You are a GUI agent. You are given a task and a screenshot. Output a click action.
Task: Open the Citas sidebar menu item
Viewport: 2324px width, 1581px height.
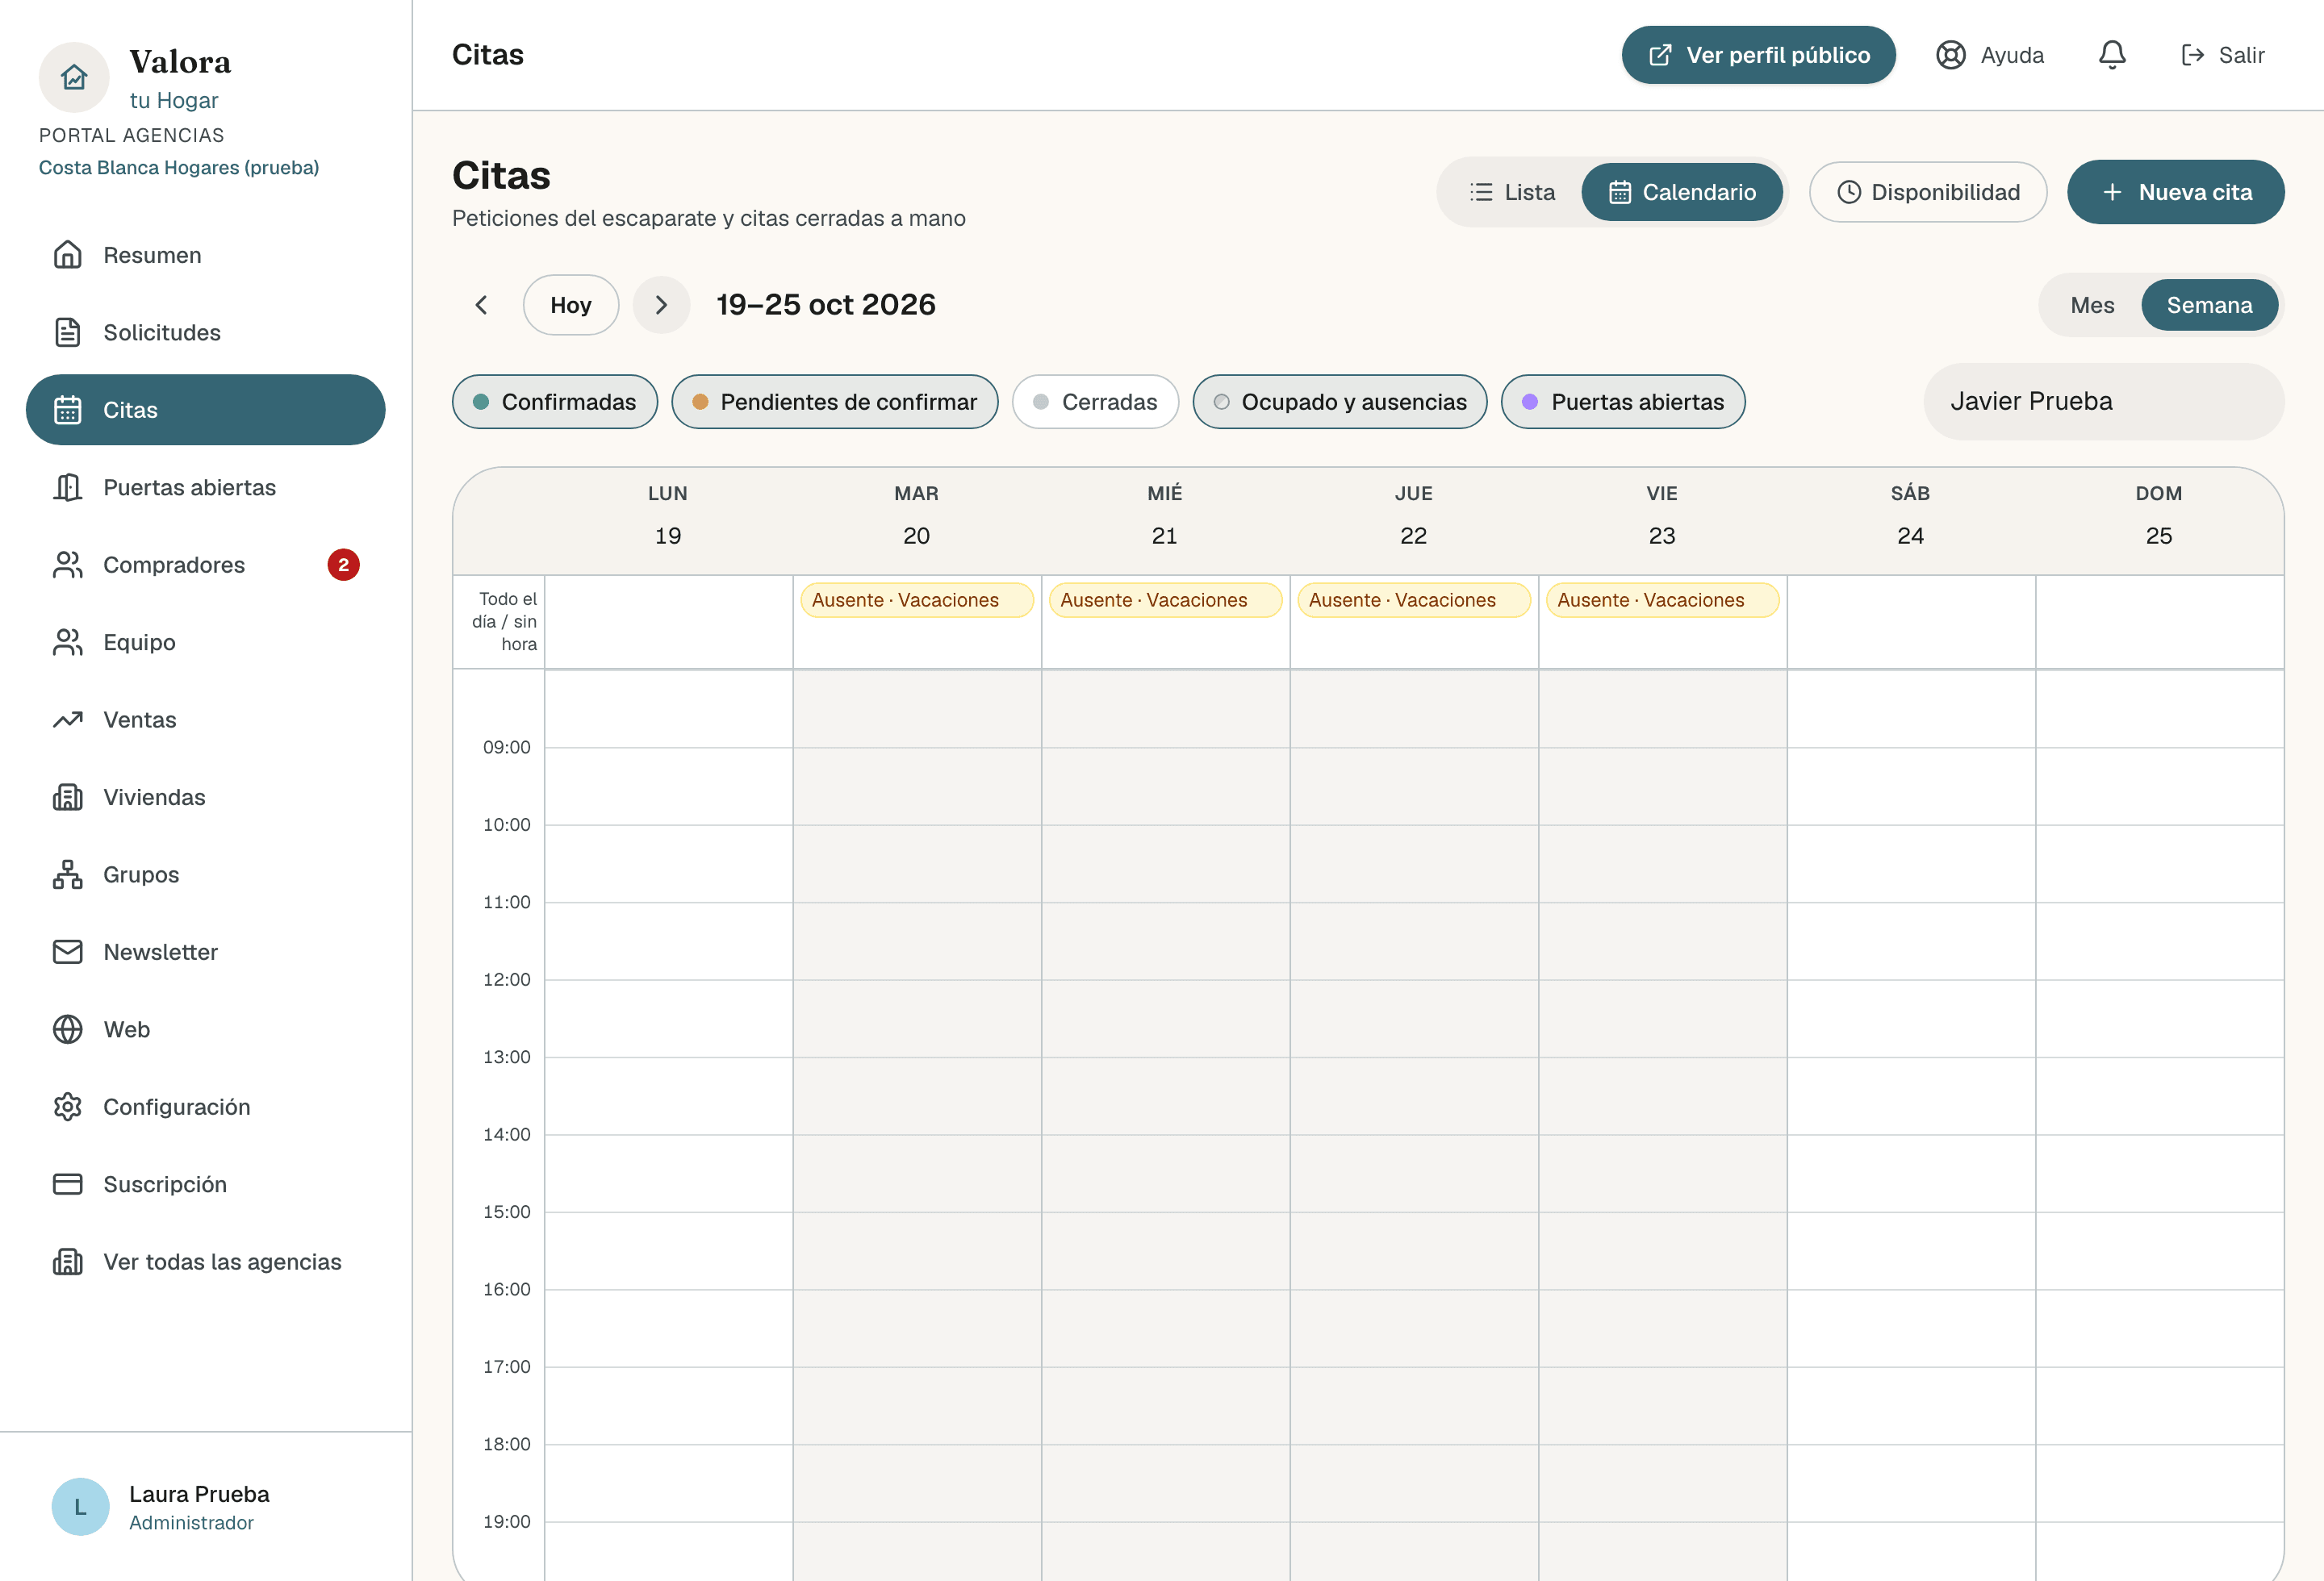click(205, 410)
